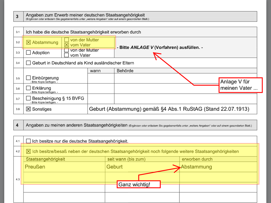Check 'von der Mutter' in the Adoption row
The image size is (271, 203).
tap(67, 50)
